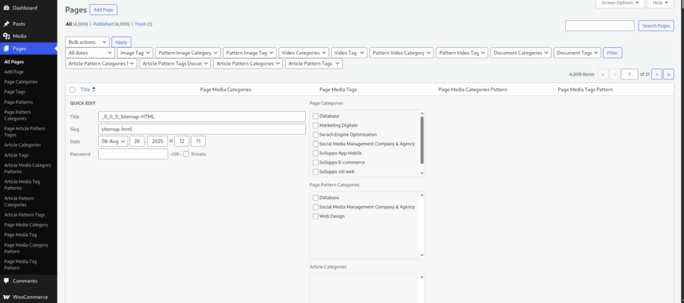The height and width of the screenshot is (303, 684).
Task: Click the Filter button
Action: (x=613, y=53)
